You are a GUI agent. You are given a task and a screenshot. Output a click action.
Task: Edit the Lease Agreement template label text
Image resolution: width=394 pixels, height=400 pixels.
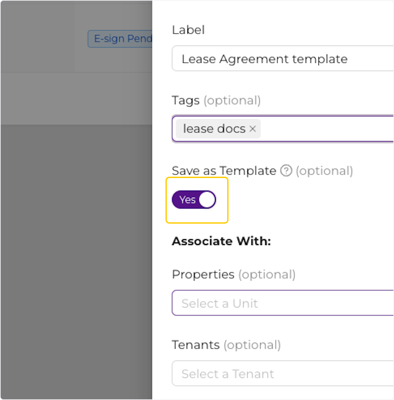[265, 59]
